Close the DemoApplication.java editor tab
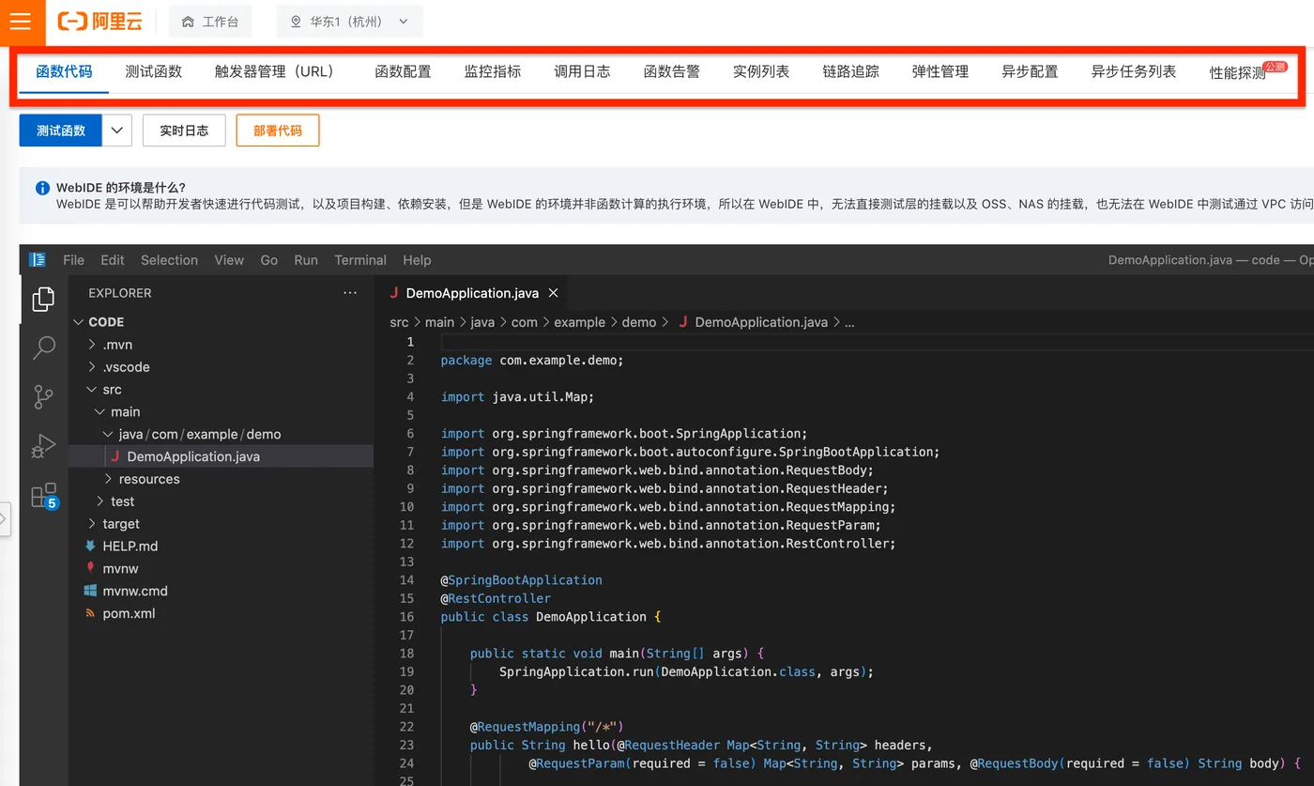The image size is (1314, 786). pos(553,293)
